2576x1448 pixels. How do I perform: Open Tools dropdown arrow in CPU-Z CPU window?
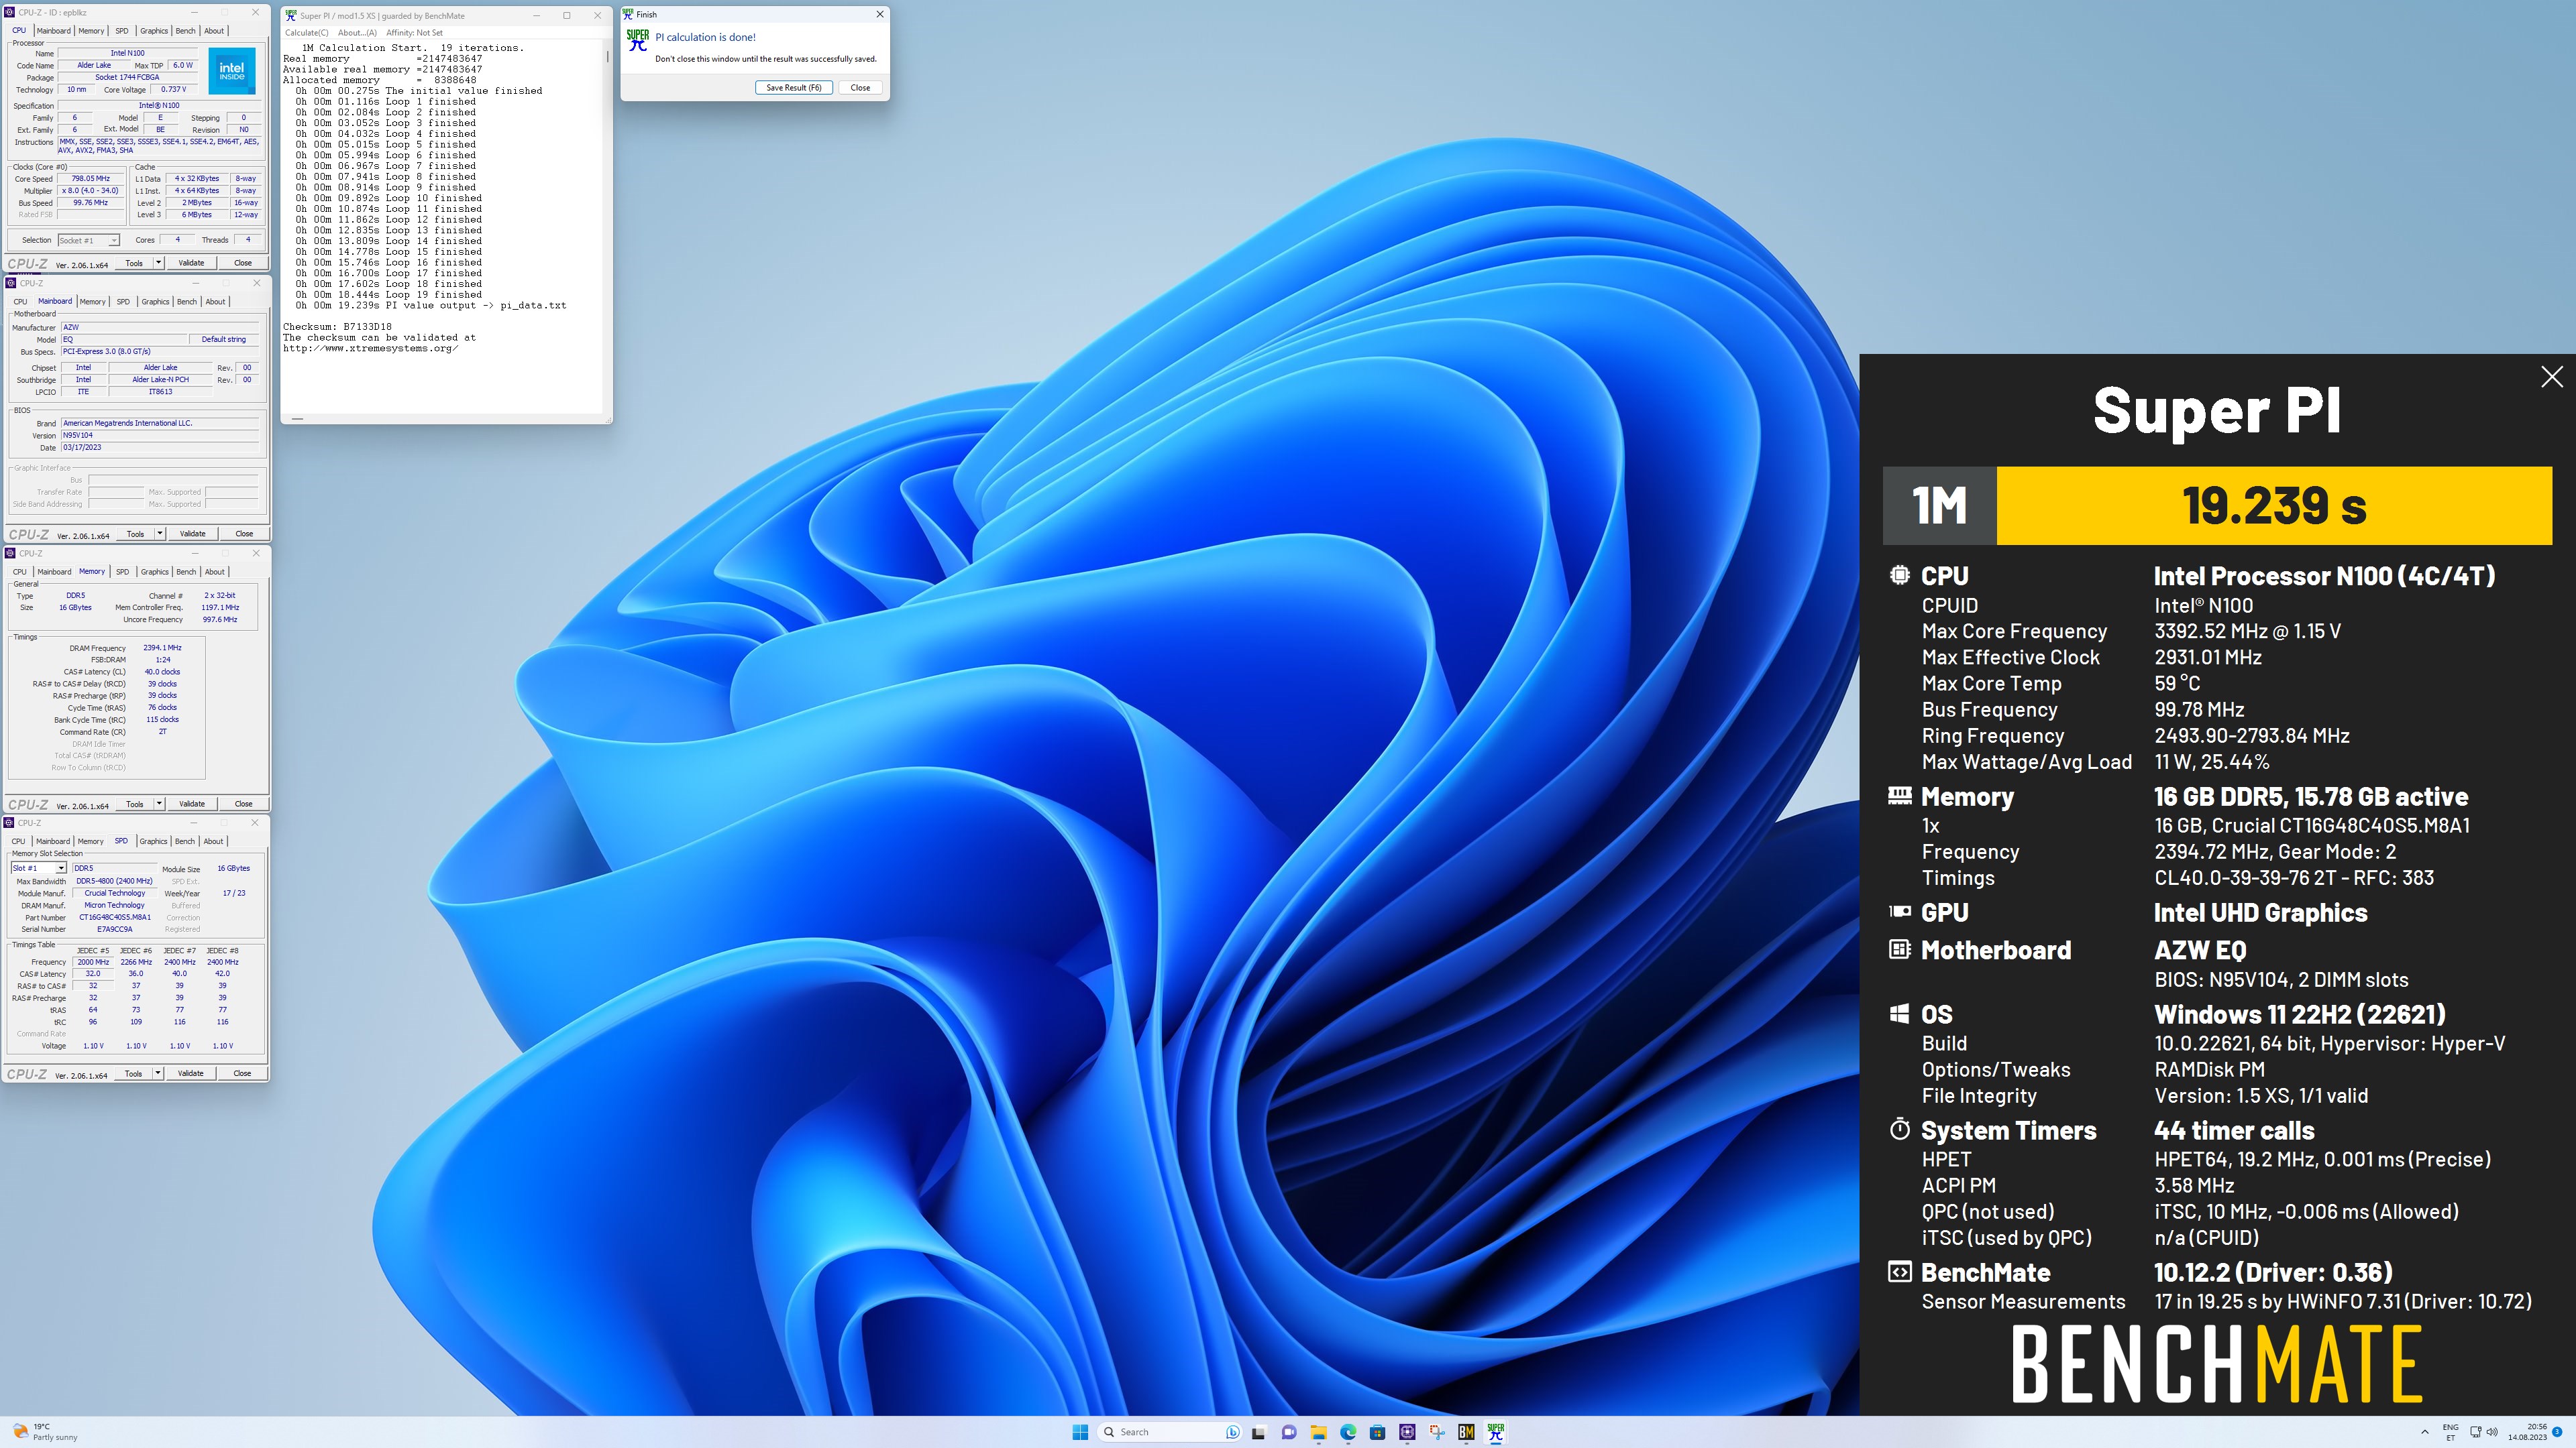pyautogui.click(x=158, y=263)
